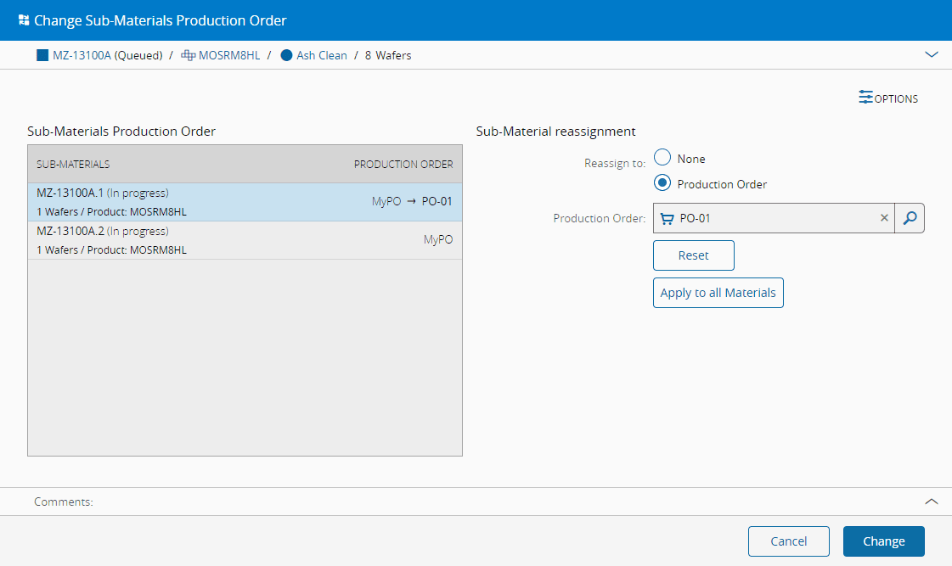Click the Production Order input field
Viewport: 952px width, 566px height.
click(x=773, y=218)
